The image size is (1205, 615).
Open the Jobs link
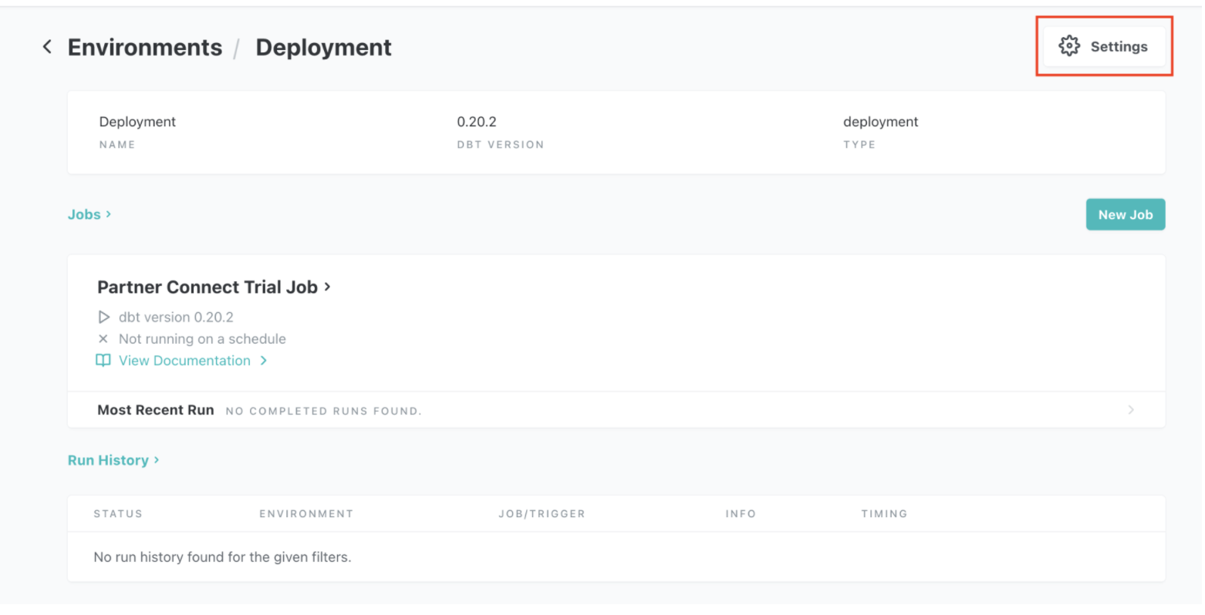click(x=84, y=215)
